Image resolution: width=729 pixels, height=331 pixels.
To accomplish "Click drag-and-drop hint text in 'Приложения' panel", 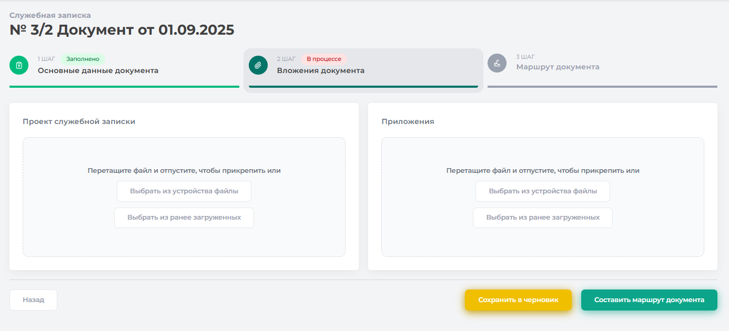I will coord(543,171).
